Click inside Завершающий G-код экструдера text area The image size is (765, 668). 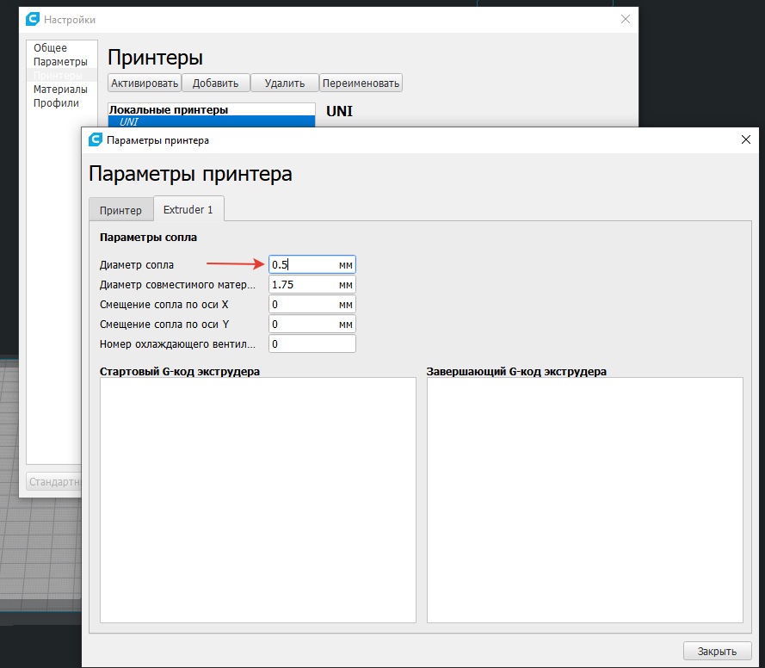(x=584, y=499)
